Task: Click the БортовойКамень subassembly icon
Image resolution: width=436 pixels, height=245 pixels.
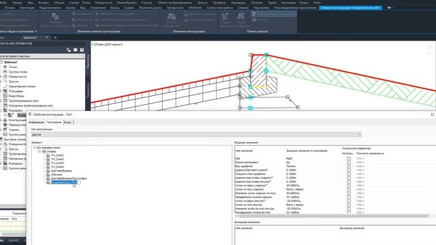Action: point(48,171)
